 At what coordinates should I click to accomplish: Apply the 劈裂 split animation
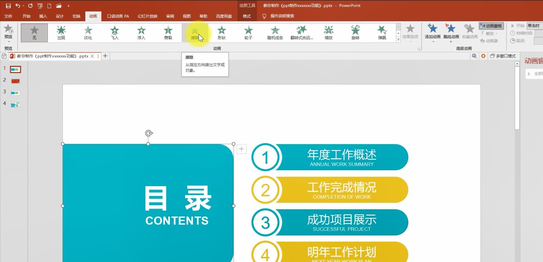click(168, 33)
